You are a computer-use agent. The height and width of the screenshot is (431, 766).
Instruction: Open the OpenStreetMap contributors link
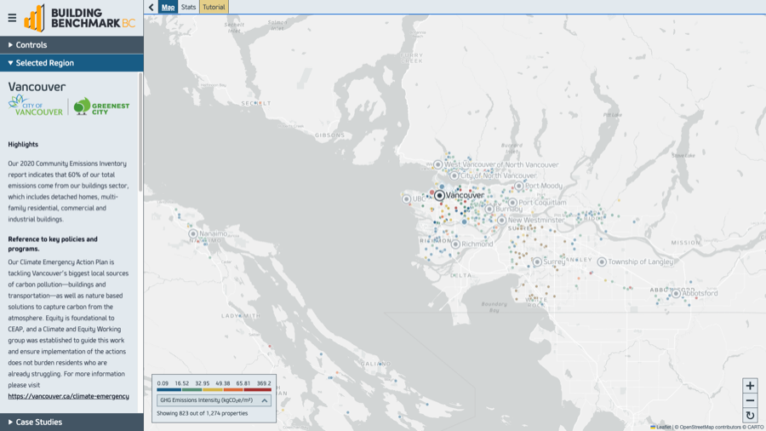pos(711,427)
